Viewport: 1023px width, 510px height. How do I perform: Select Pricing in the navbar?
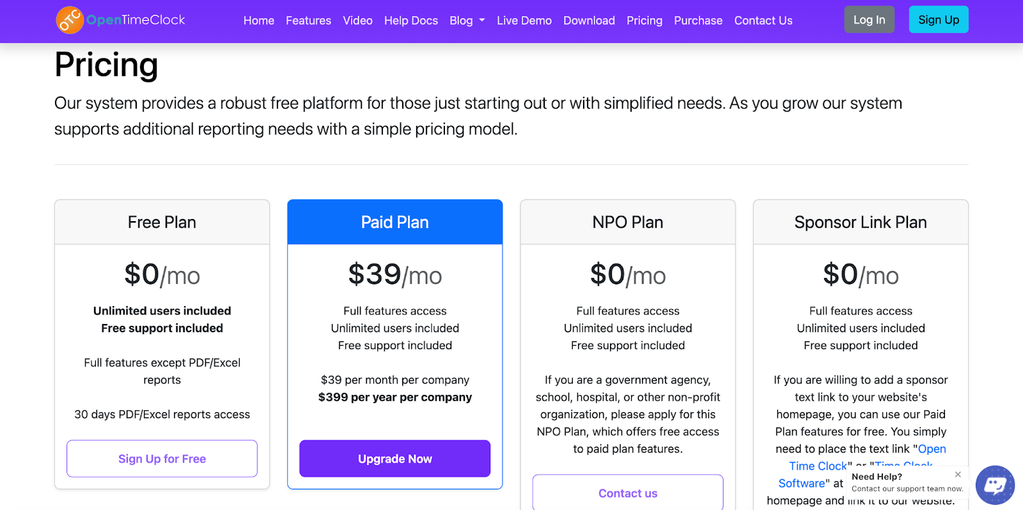click(644, 20)
